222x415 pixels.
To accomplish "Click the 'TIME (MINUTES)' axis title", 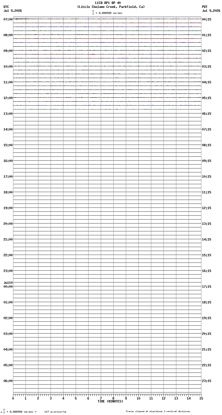I will (x=110, y=401).
